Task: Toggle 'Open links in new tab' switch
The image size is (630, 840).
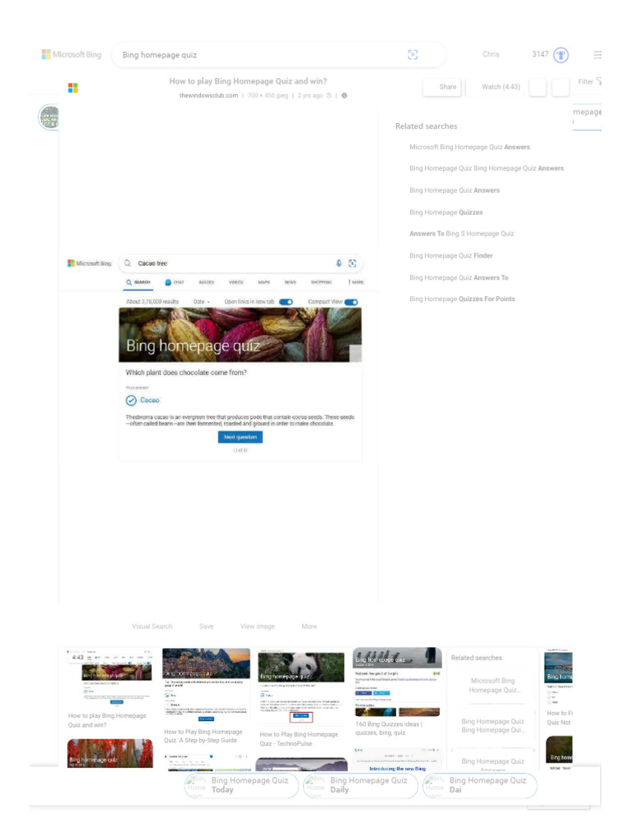Action: 286,302
